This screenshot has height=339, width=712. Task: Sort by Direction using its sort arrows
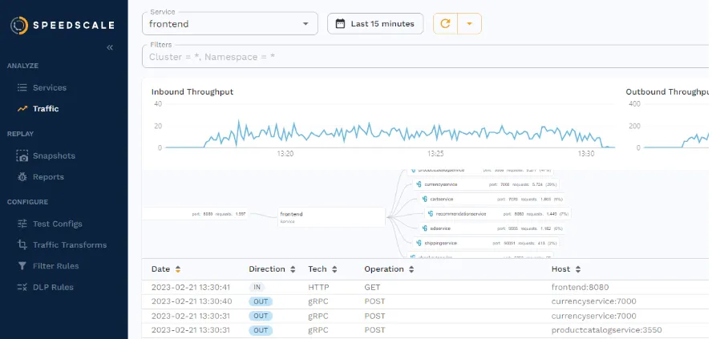point(293,269)
